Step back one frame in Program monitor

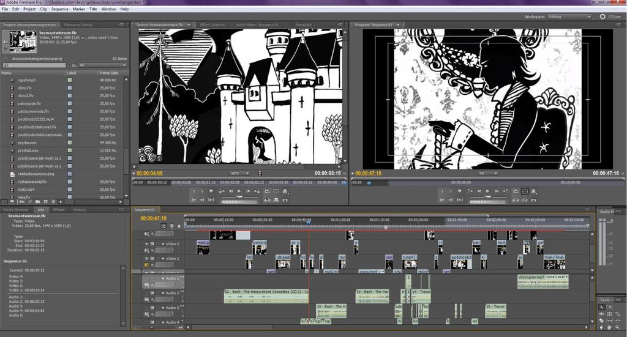pos(479,191)
